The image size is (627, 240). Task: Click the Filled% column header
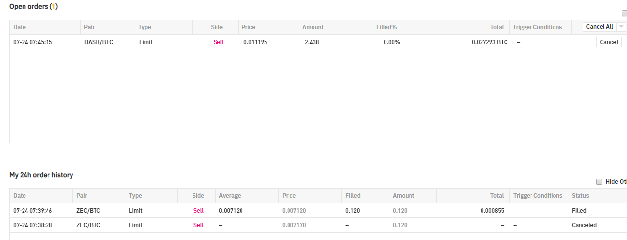click(386, 27)
